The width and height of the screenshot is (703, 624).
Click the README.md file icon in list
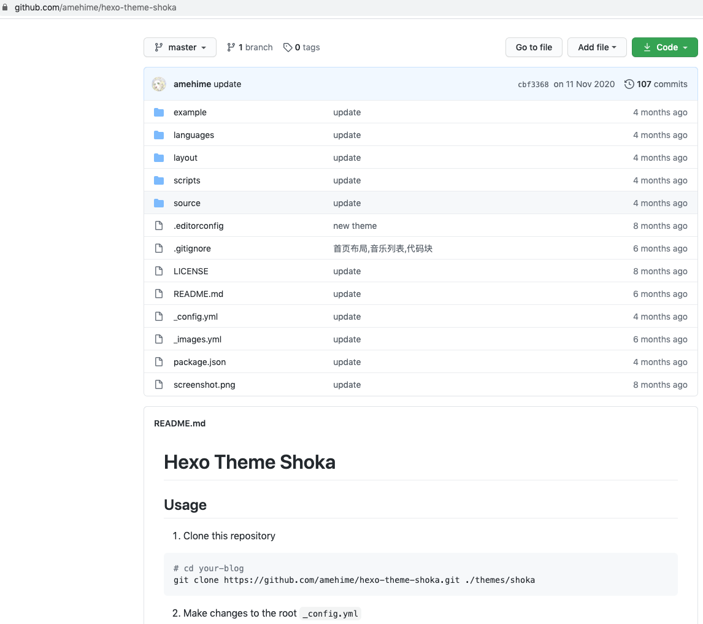pos(159,294)
